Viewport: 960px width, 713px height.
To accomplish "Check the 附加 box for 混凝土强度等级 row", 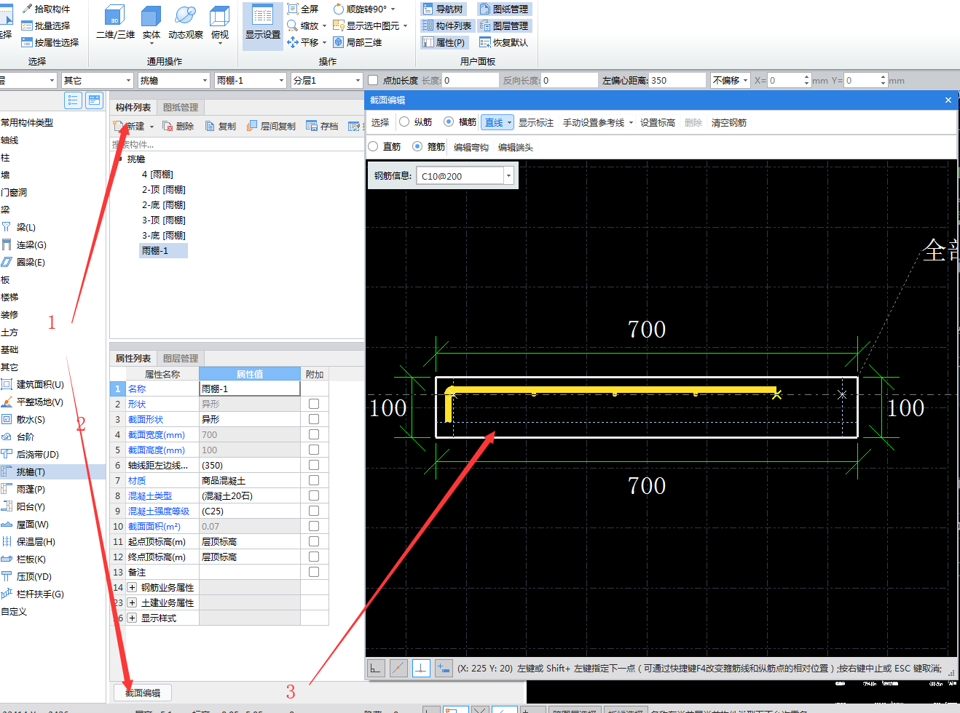I will 314,511.
